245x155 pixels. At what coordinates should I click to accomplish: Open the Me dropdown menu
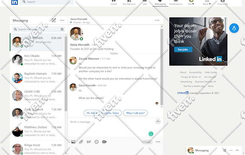click(x=191, y=3)
